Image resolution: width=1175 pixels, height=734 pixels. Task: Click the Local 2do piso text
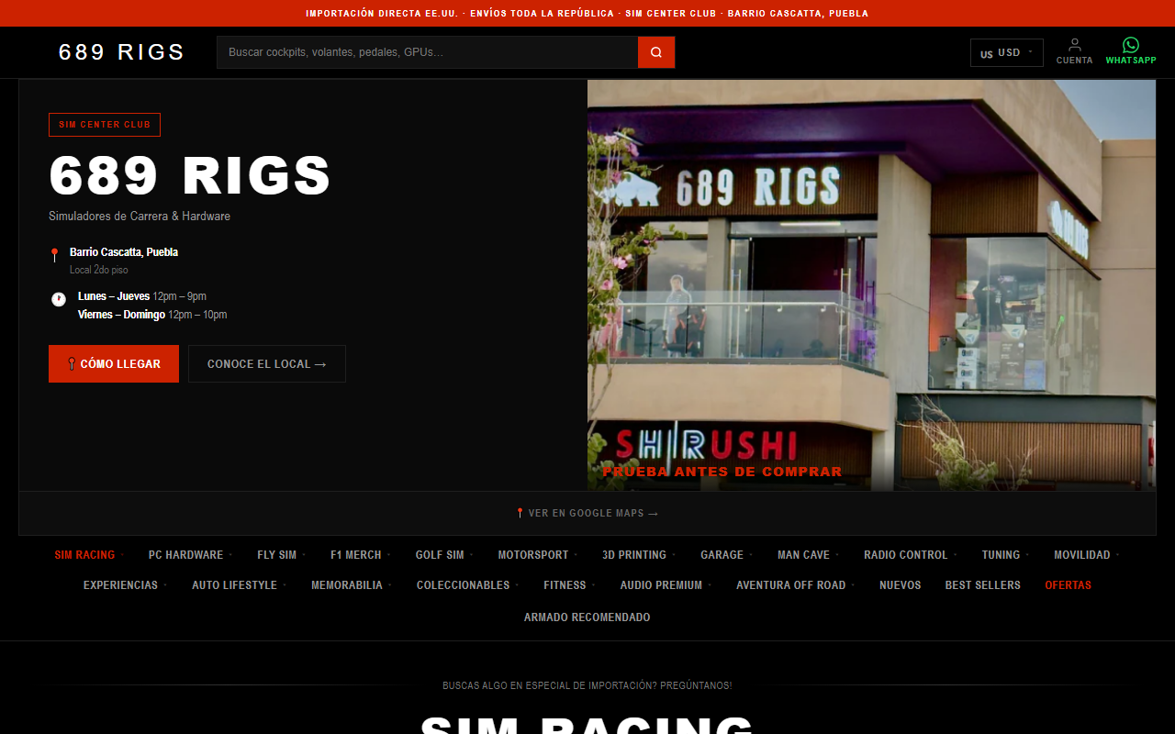coord(99,271)
